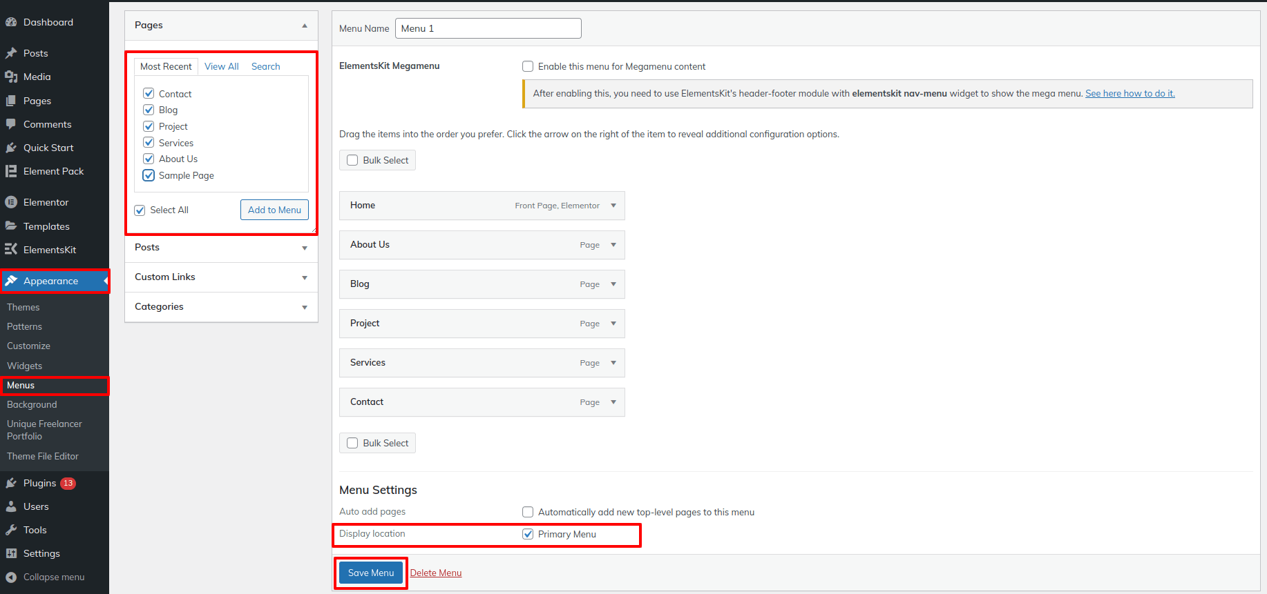The width and height of the screenshot is (1267, 594).
Task: Switch to the View All tab
Action: click(221, 66)
